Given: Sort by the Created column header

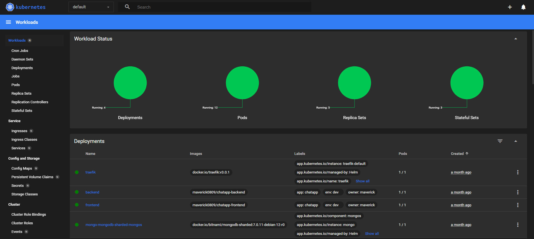Looking at the screenshot, I should click(x=457, y=154).
